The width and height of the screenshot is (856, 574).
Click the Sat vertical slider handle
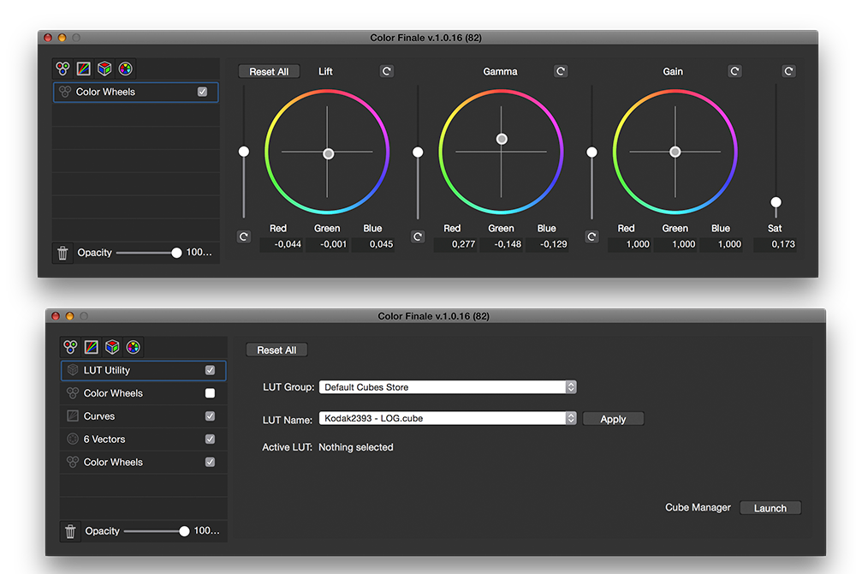(776, 202)
